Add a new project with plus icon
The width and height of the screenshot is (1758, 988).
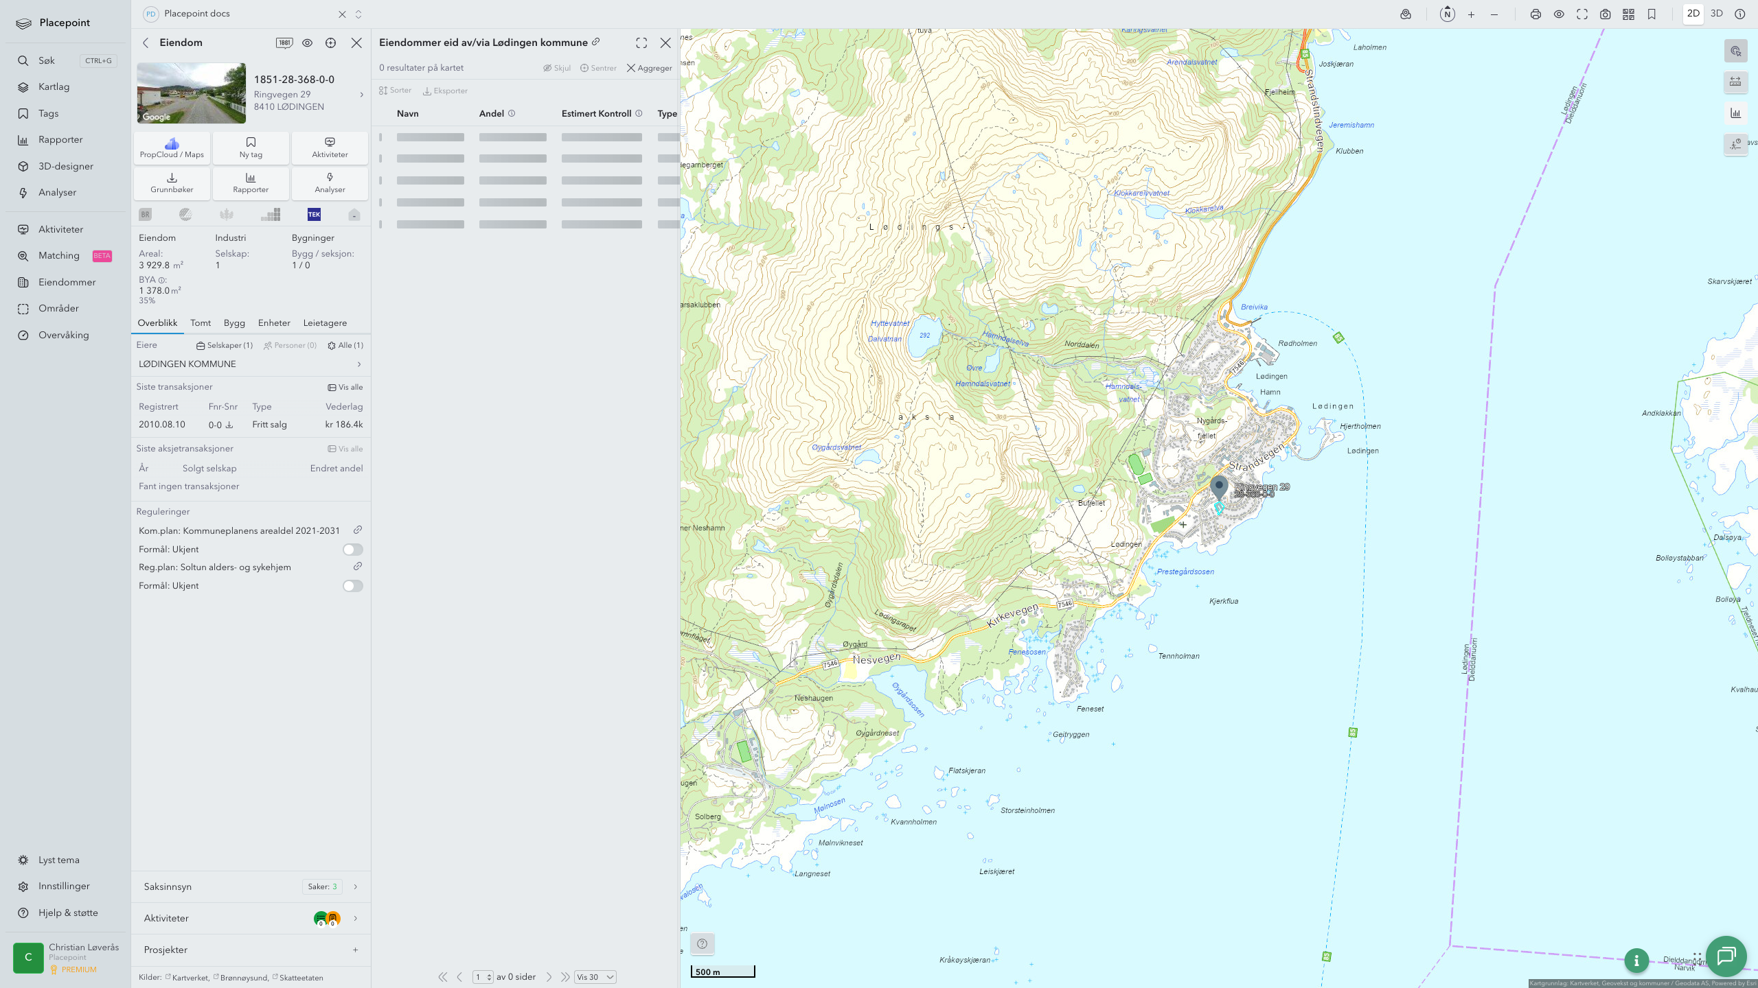[x=356, y=950]
